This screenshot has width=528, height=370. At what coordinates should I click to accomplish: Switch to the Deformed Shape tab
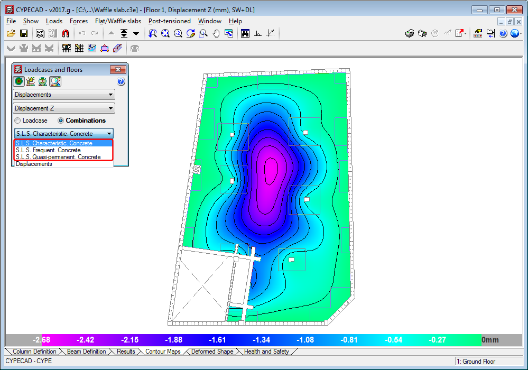pyautogui.click(x=211, y=351)
